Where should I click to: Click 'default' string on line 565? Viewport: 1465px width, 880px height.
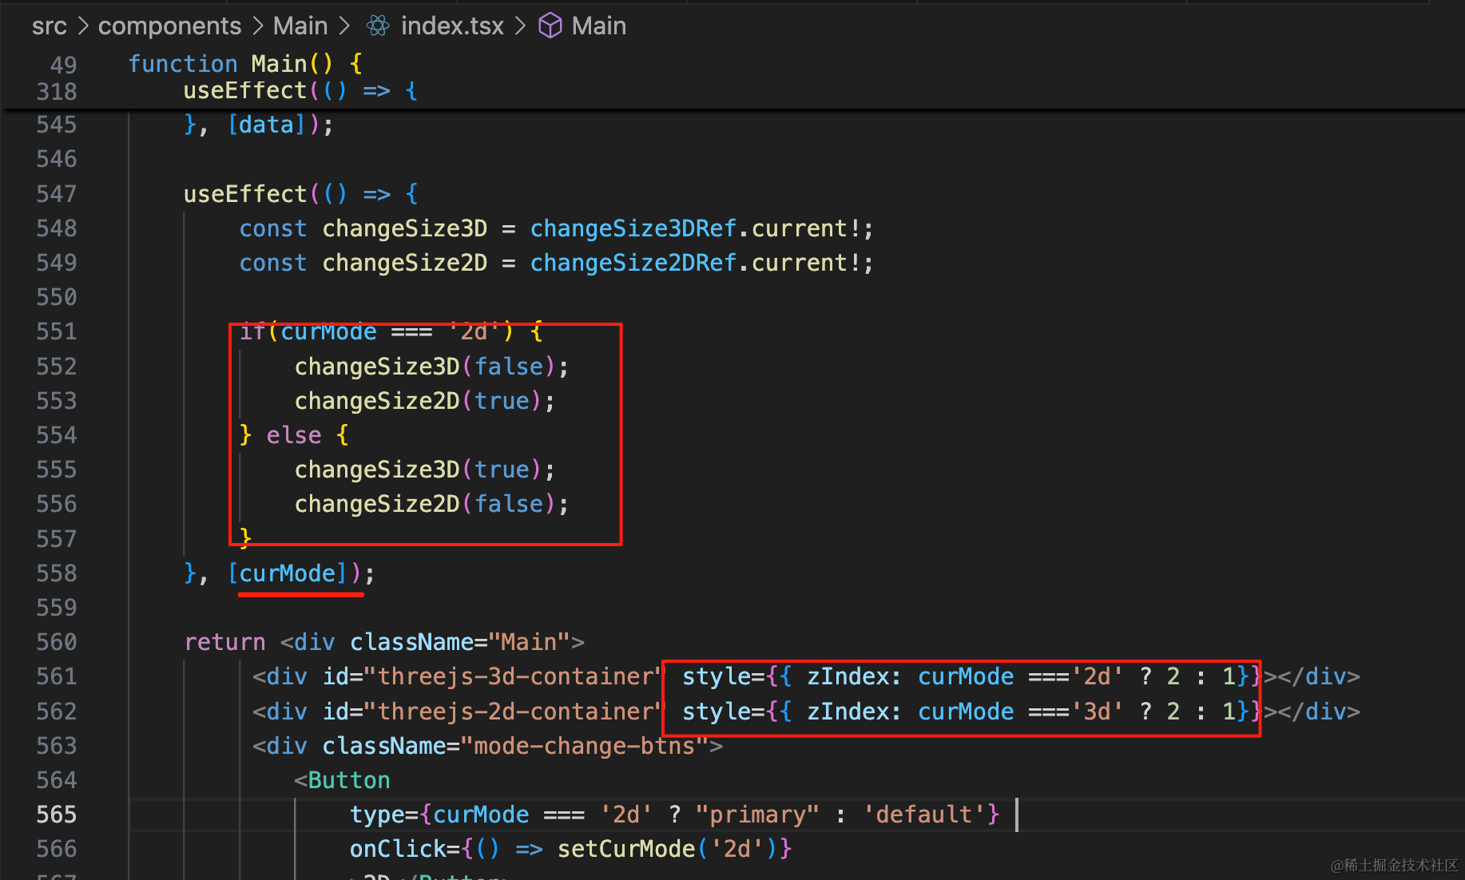coord(924,815)
